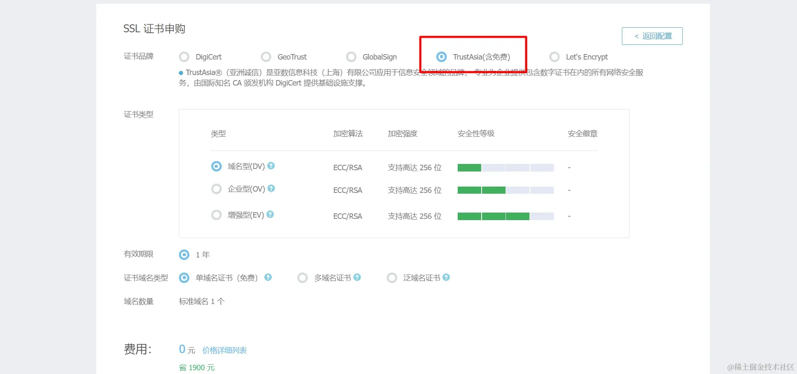Choose GeoTrust as certificate brand
Image resolution: width=797 pixels, height=374 pixels.
tap(266, 57)
